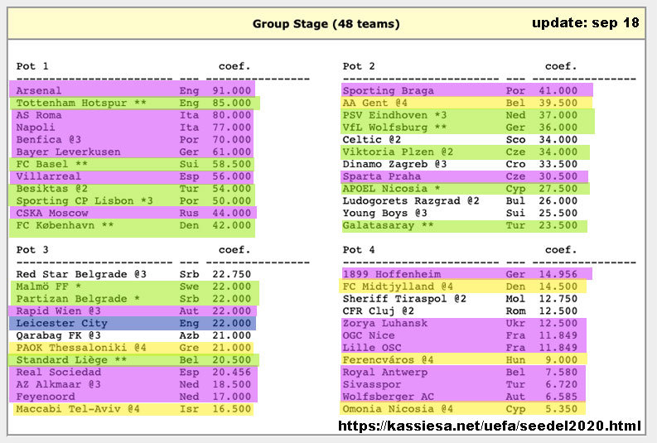The image size is (657, 443).
Task: Click 'Villarreal' team name
Action: [x=49, y=176]
